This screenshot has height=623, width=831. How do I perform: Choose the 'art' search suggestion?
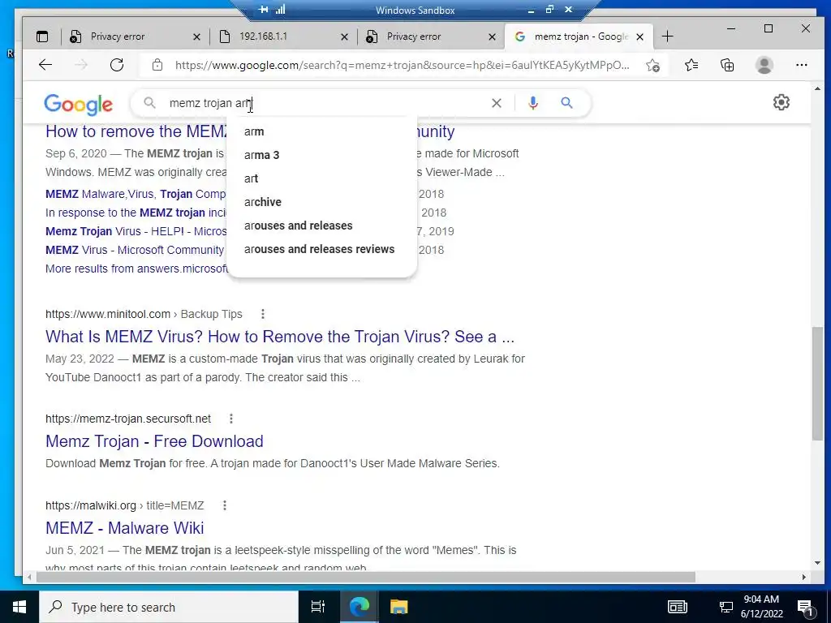point(321,178)
